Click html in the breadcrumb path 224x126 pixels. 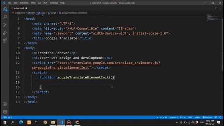[33, 13]
